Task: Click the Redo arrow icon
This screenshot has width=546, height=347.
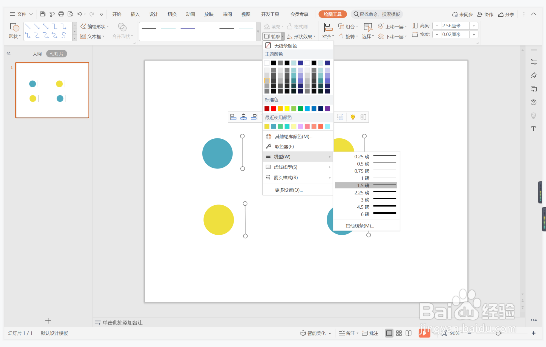Action: coord(92,14)
